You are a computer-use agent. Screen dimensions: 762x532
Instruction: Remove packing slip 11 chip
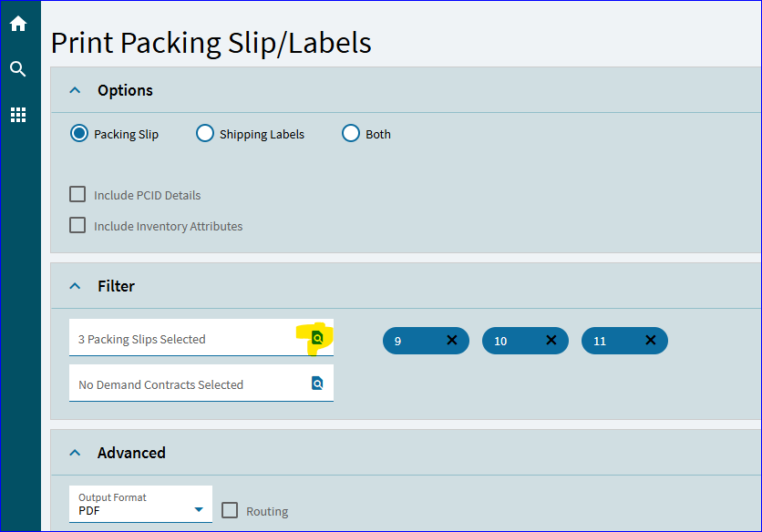(x=650, y=340)
